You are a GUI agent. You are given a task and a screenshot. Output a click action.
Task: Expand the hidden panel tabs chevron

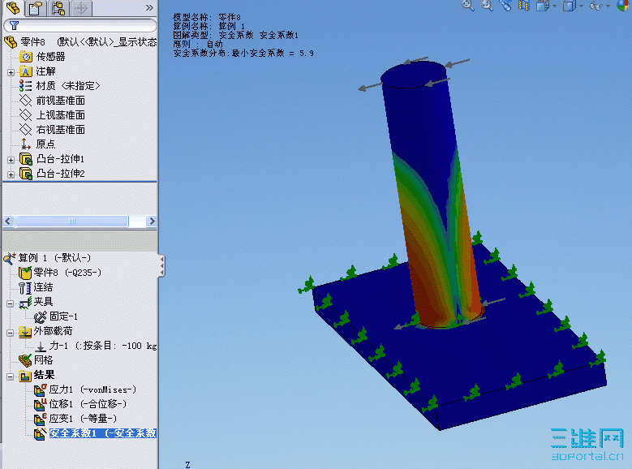(x=149, y=7)
